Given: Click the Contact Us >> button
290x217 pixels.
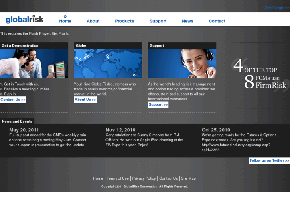Looking at the screenshot, I should (x=13, y=100).
